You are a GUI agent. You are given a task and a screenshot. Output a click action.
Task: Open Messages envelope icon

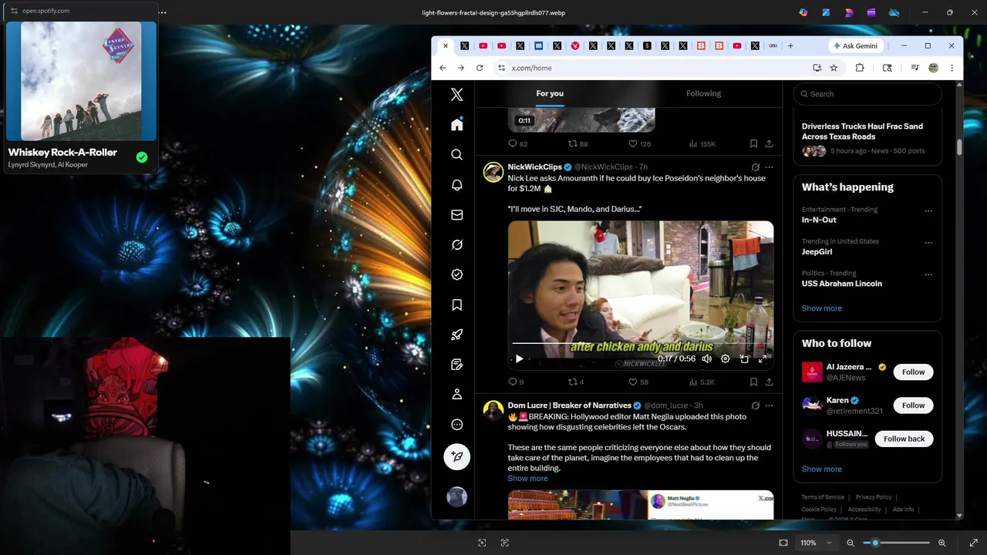tap(457, 215)
